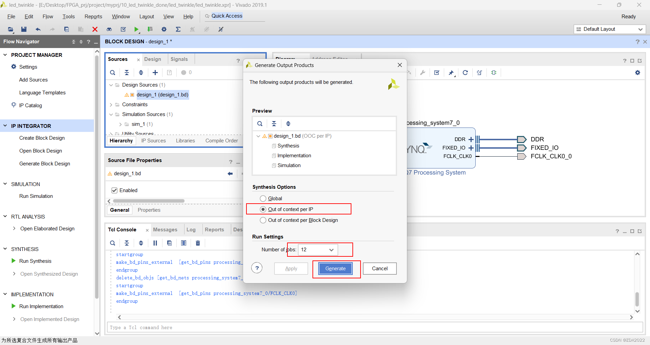650x345 pixels.
Task: Collapse the Design Sources tree node
Action: [111, 85]
